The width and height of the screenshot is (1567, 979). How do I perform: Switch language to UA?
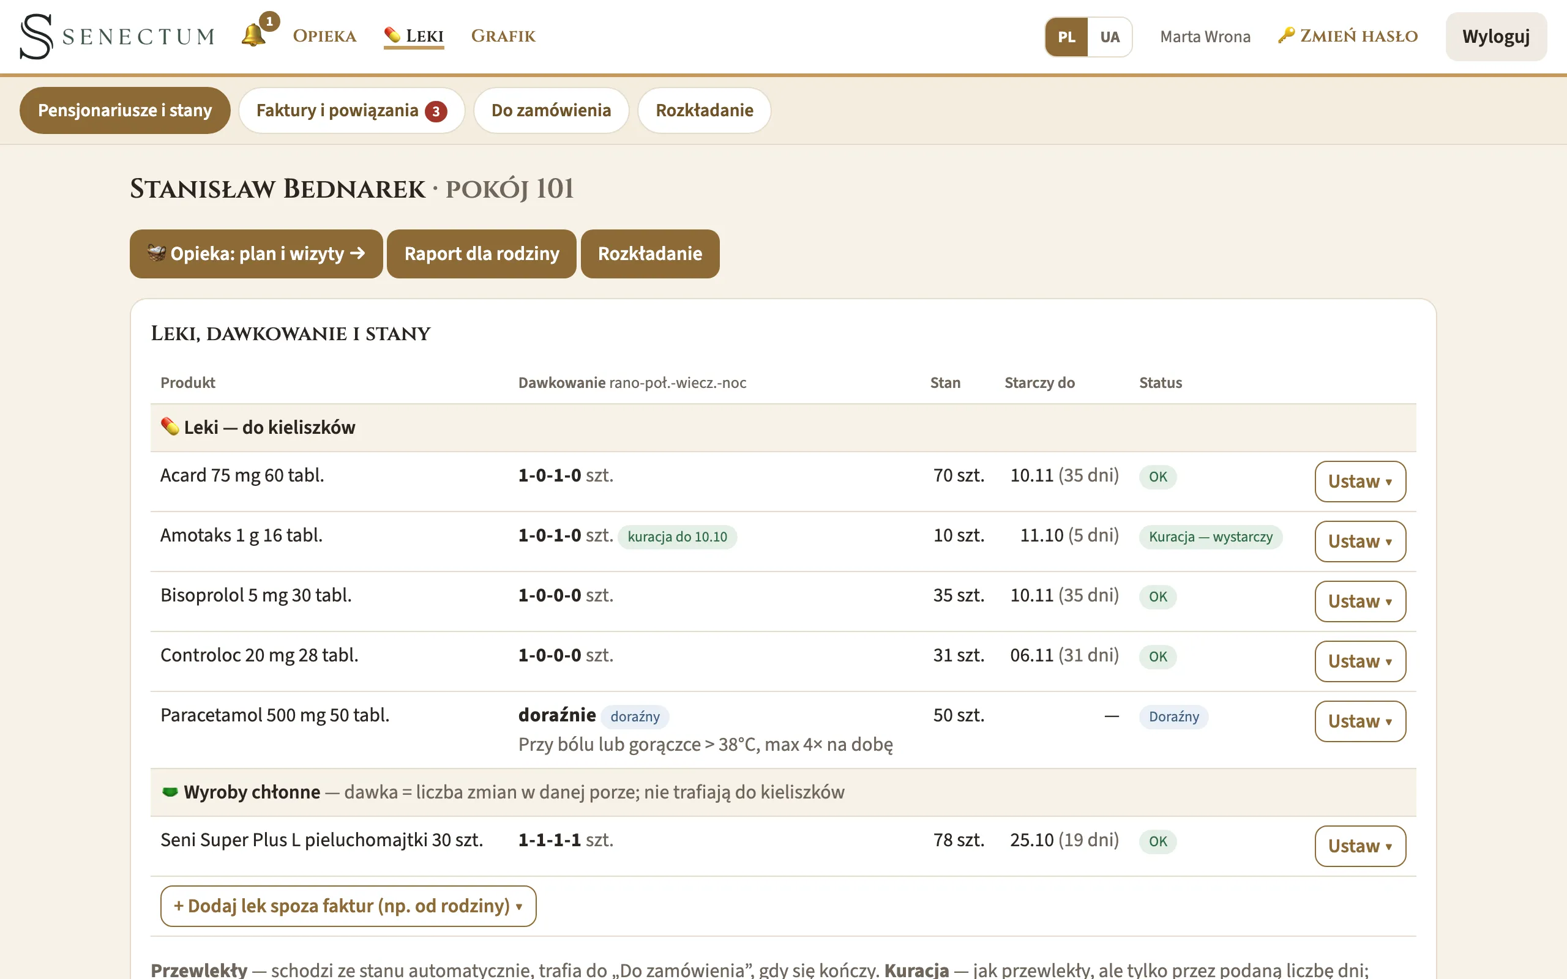pos(1109,37)
